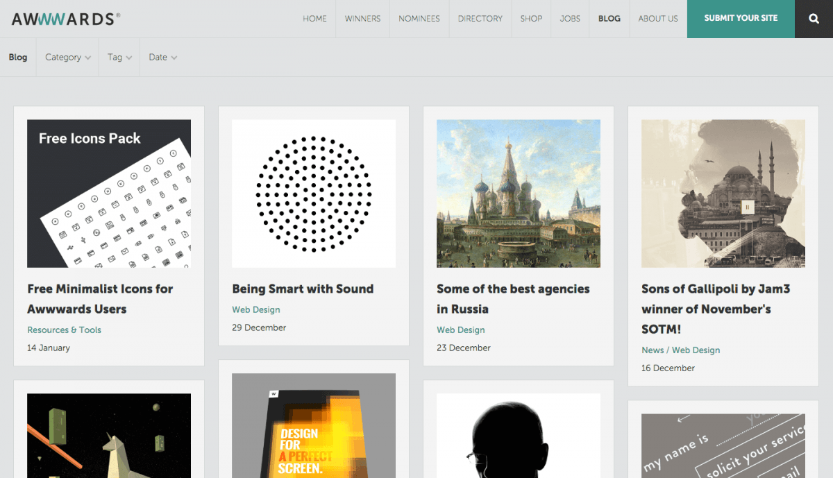This screenshot has width=833, height=478.
Task: Select the Free Icons Pack thumbnail image
Action: pos(108,193)
